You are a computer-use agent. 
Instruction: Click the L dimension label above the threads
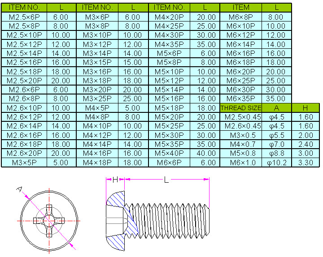point(166,180)
